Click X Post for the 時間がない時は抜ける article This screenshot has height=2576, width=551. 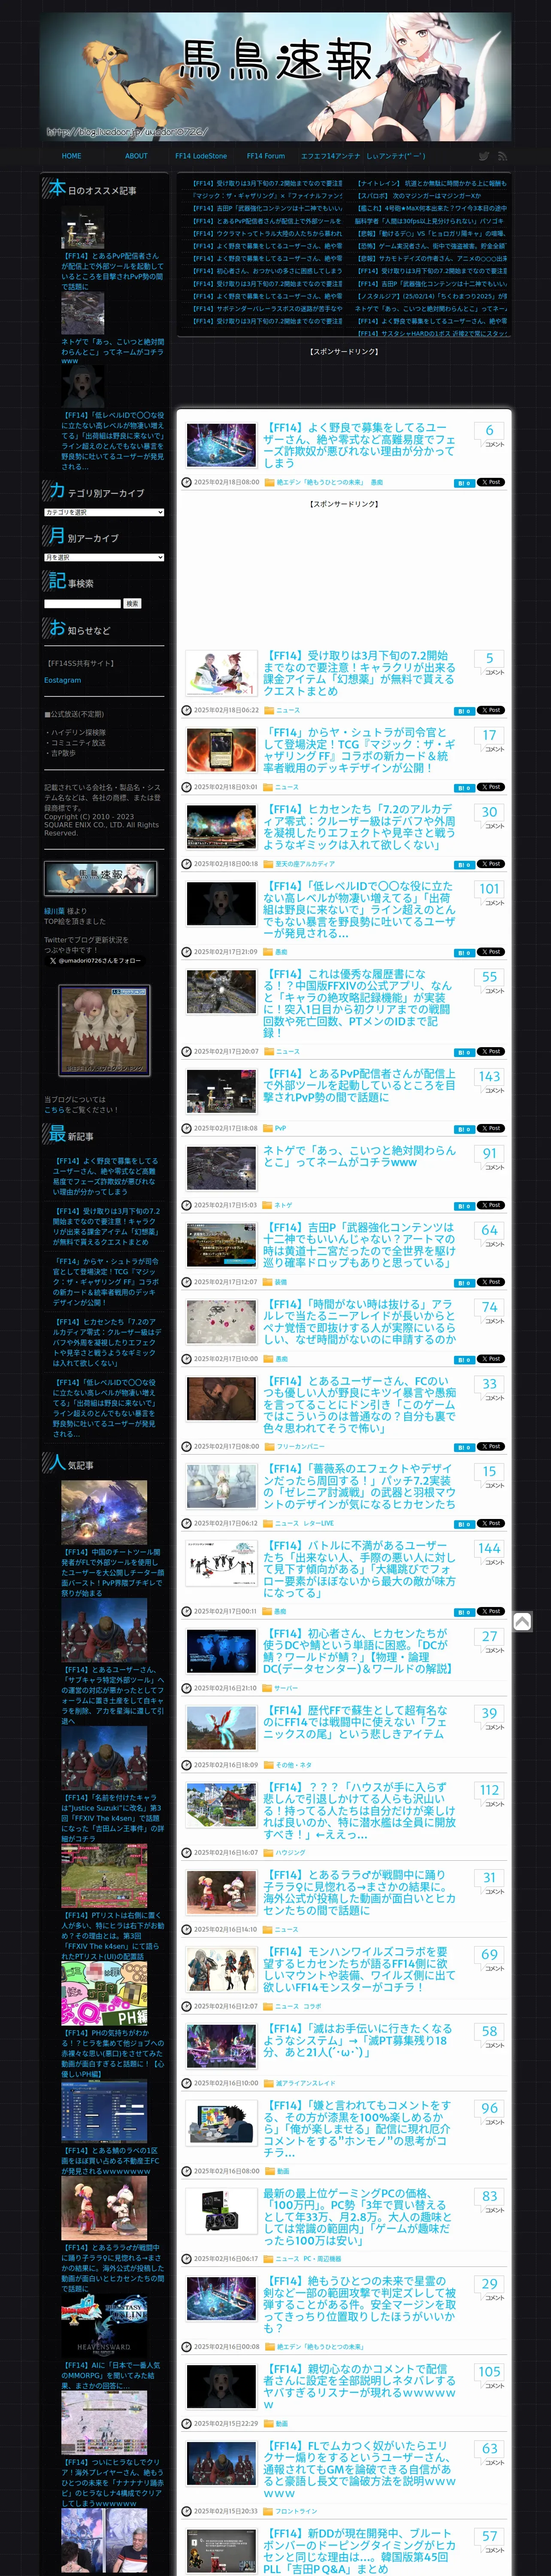[x=490, y=1358]
